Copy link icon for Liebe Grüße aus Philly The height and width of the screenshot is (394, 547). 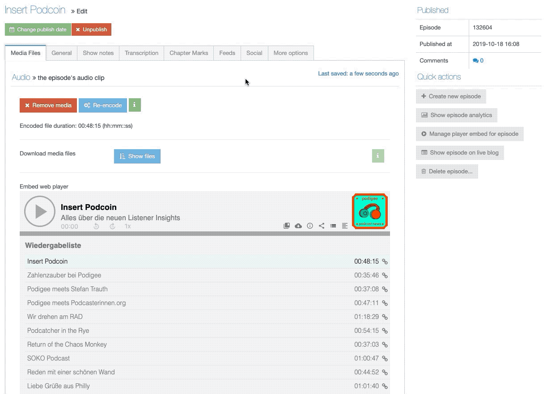click(385, 386)
